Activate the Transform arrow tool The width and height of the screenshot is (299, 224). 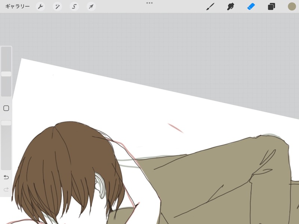tap(91, 7)
